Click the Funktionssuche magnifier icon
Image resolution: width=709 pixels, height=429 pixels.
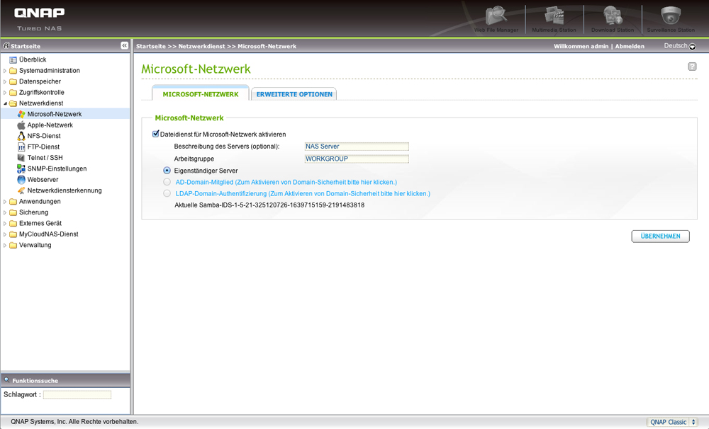(7, 380)
